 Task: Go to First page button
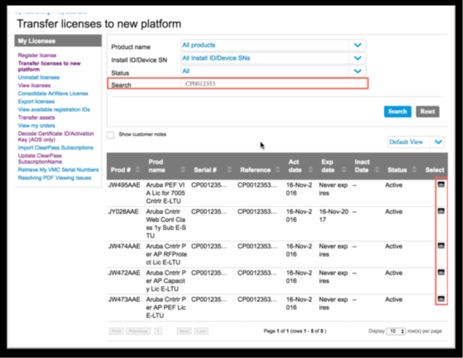[116, 331]
